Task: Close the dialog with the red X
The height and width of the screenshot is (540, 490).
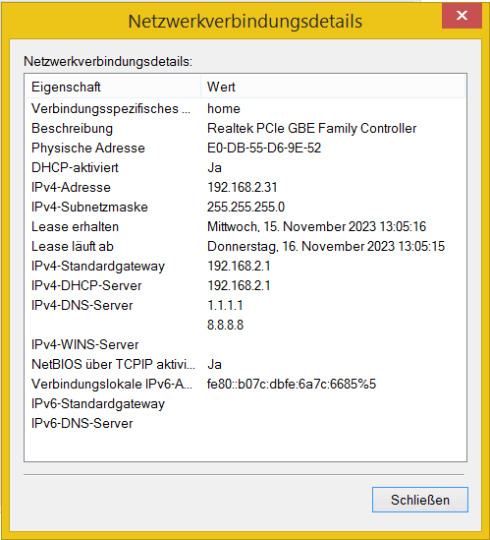Action: pos(462,16)
